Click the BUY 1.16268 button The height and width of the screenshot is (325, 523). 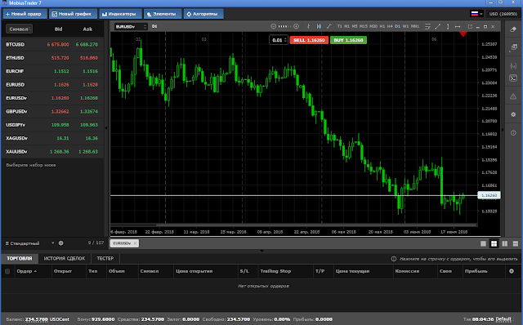click(x=348, y=40)
